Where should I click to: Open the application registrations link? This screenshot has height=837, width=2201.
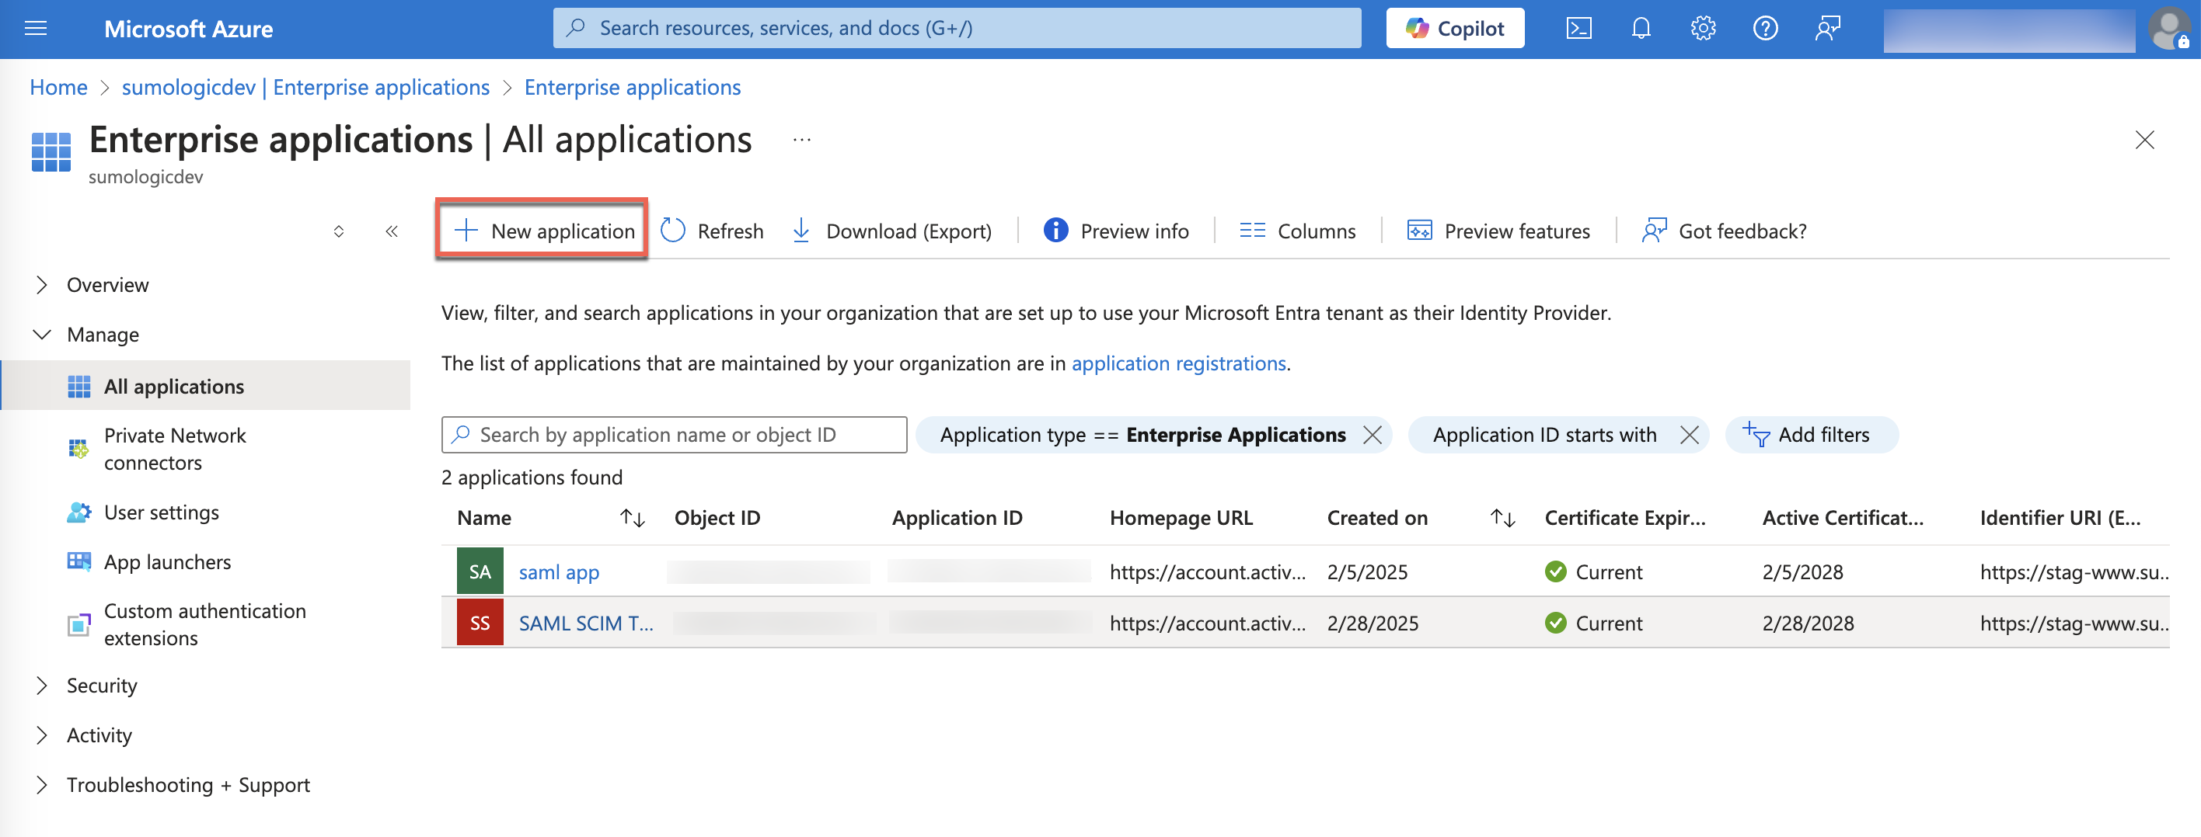[1179, 363]
